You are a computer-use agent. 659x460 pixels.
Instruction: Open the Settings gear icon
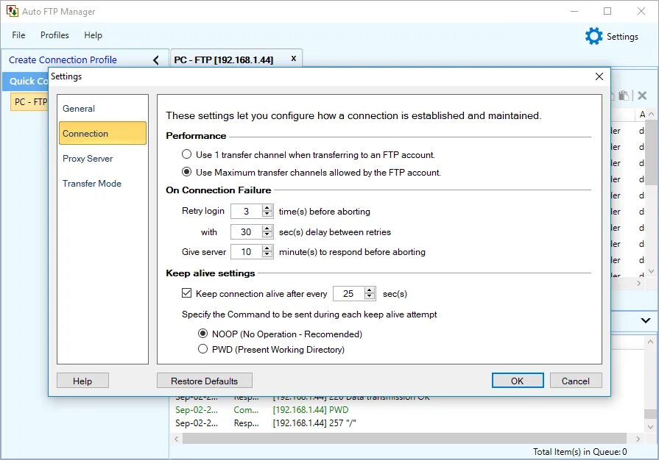593,37
